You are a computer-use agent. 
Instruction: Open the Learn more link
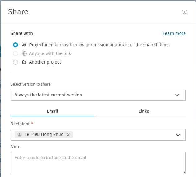[174, 33]
